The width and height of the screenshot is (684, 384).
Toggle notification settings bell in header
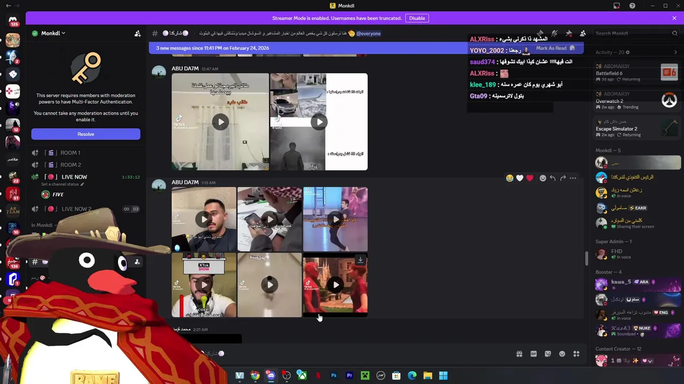pos(554,34)
